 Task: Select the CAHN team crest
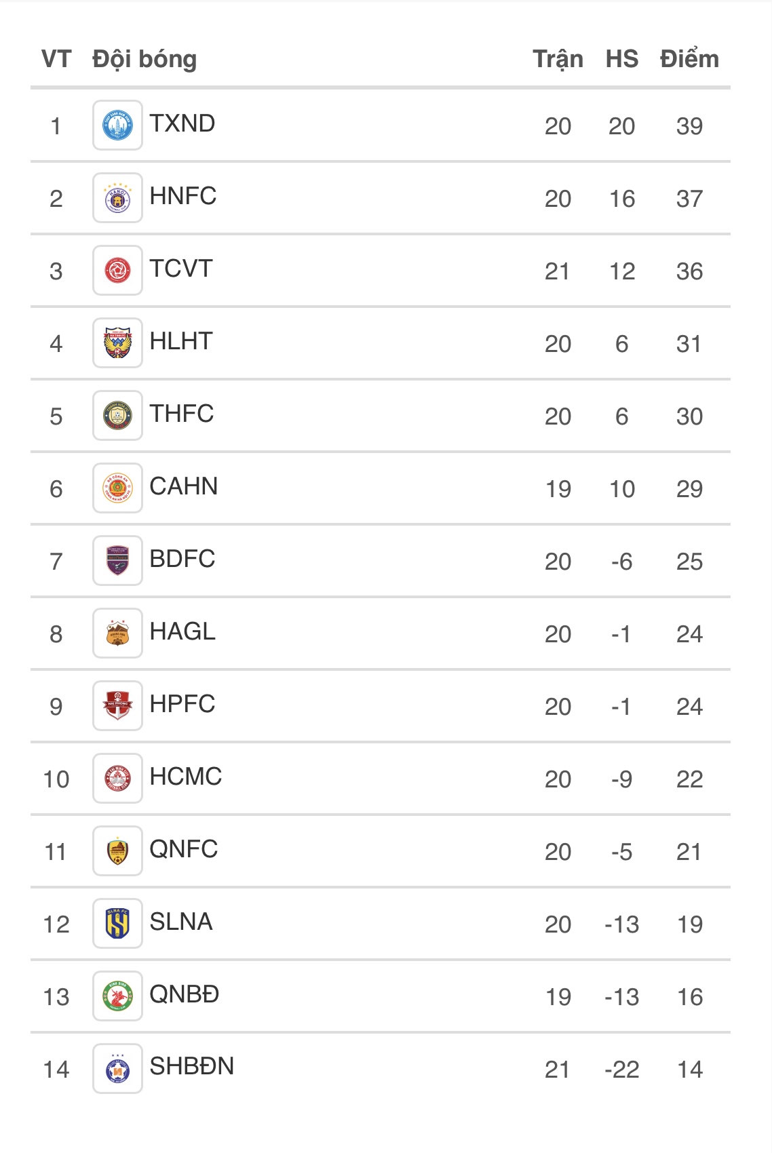click(117, 488)
